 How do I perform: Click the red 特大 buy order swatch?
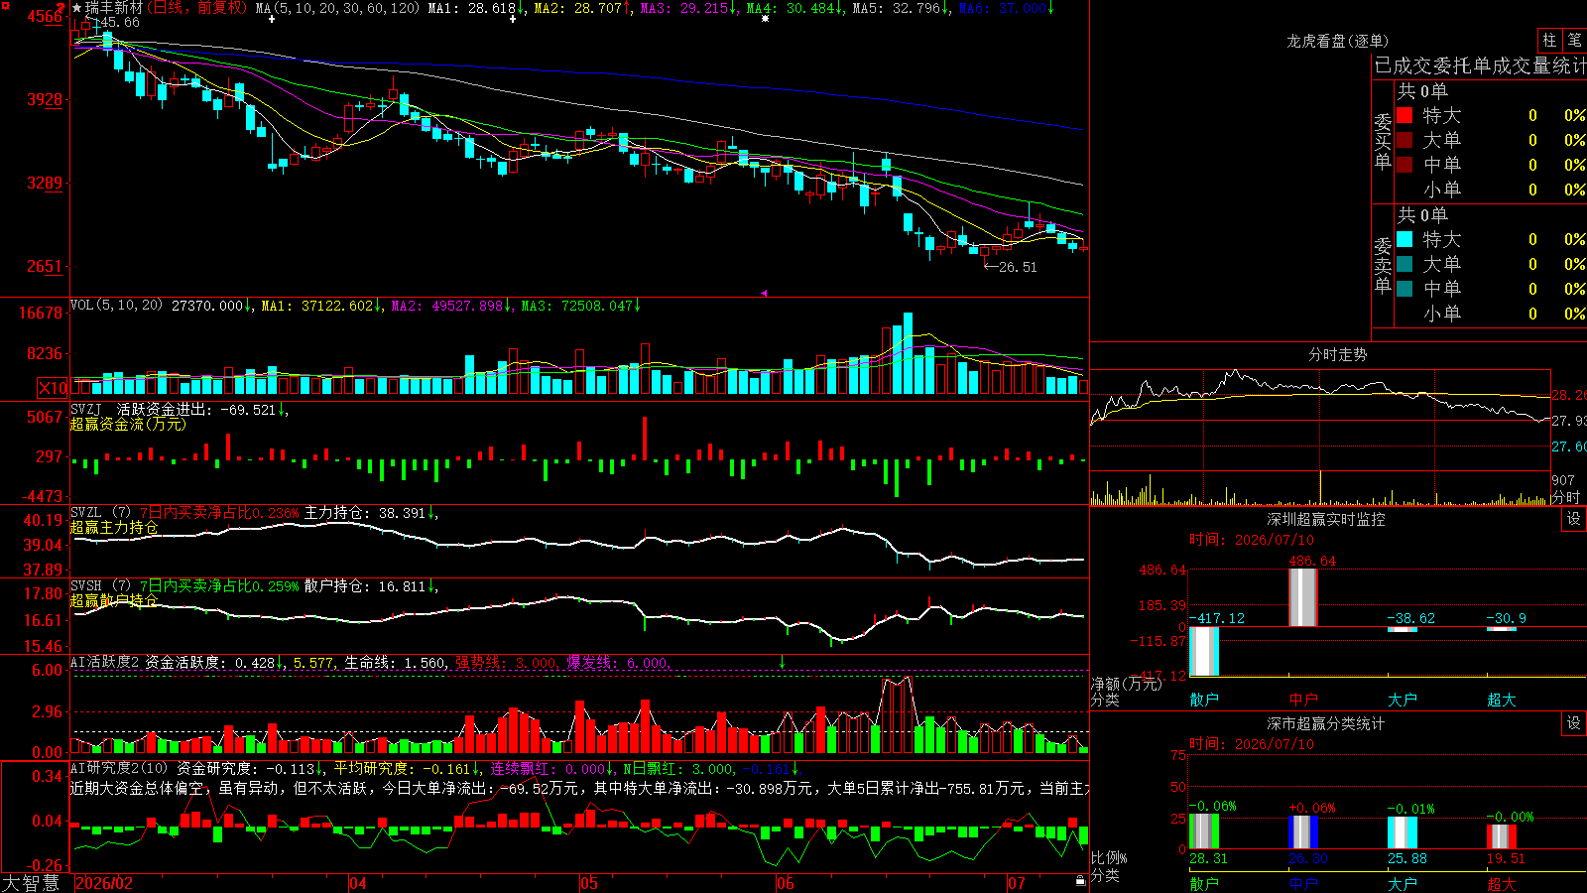[x=1404, y=115]
